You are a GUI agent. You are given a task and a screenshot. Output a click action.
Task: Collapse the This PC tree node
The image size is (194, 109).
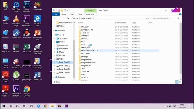[x=53, y=35]
